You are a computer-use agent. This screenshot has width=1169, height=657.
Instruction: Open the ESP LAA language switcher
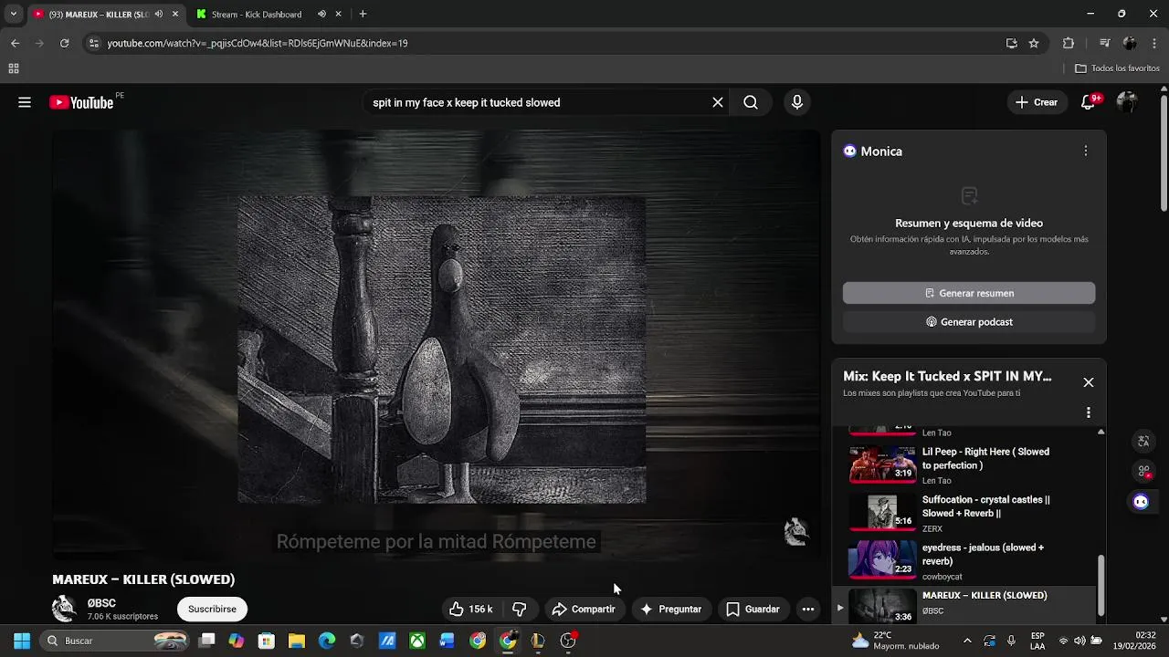tap(1037, 641)
